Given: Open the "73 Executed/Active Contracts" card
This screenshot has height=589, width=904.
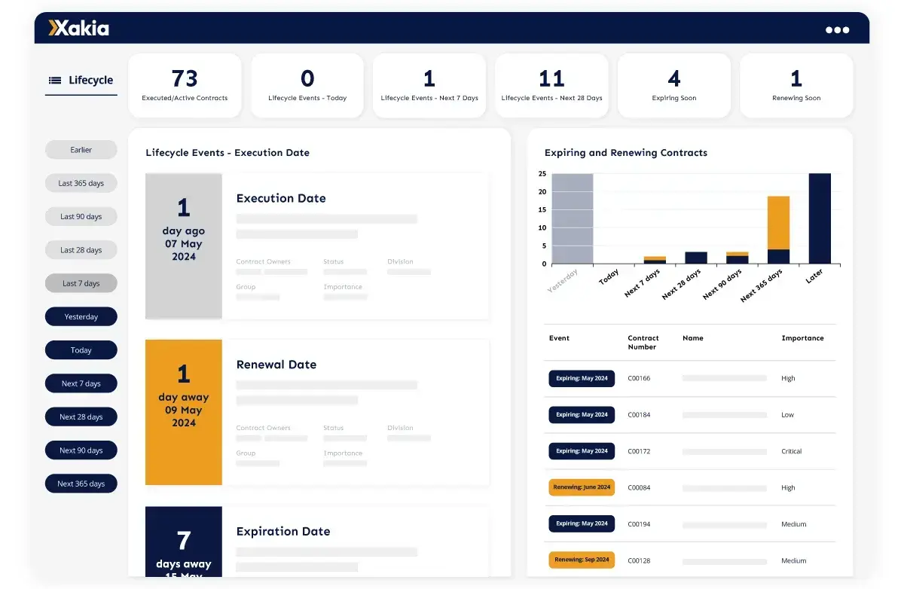Looking at the screenshot, I should tap(185, 84).
